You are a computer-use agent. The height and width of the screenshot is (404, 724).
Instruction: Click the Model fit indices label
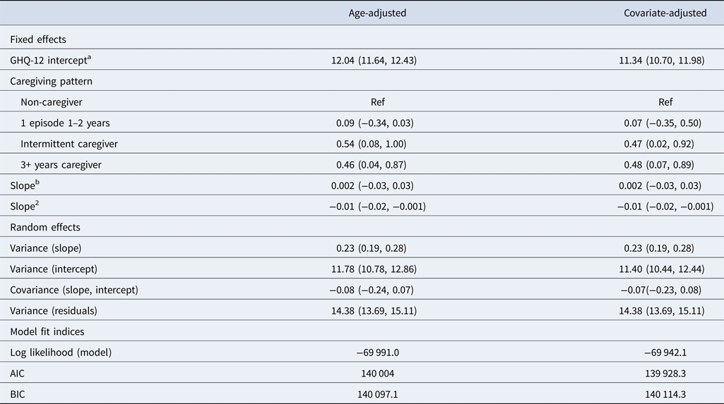(47, 331)
